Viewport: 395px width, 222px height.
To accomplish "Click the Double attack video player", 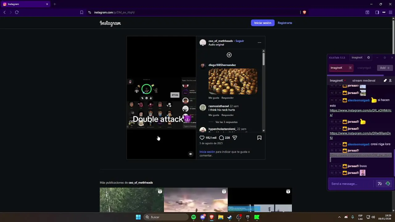I will [x=161, y=98].
